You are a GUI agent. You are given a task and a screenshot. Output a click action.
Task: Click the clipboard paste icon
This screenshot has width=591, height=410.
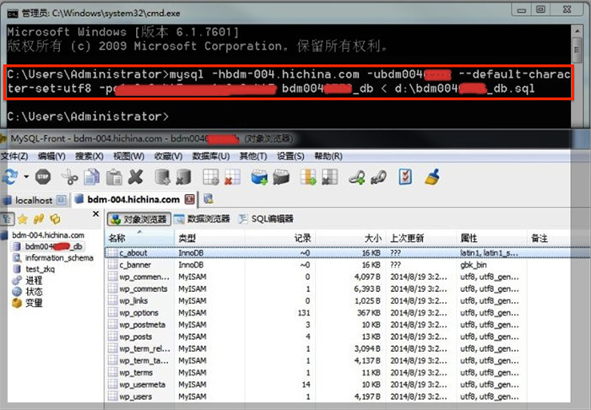pos(113,176)
